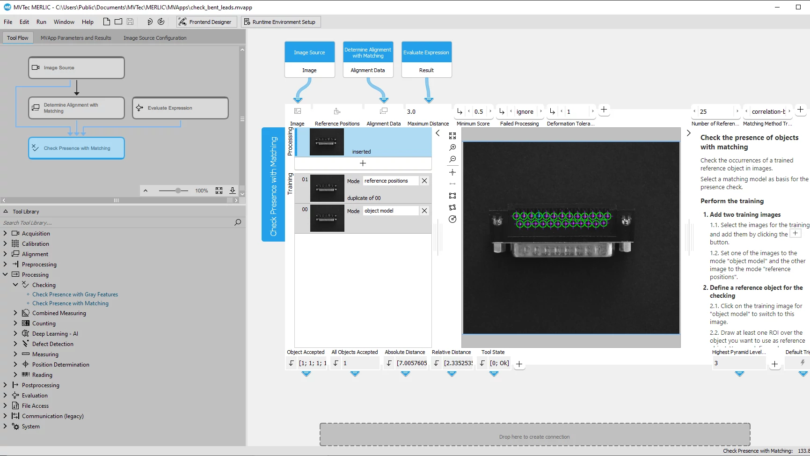The width and height of the screenshot is (810, 456).
Task: Collapse the Checking subcategory
Action: tap(15, 285)
